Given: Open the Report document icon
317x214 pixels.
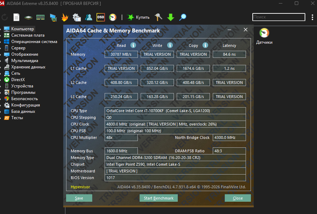Looking at the screenshot, I should pos(16,17).
